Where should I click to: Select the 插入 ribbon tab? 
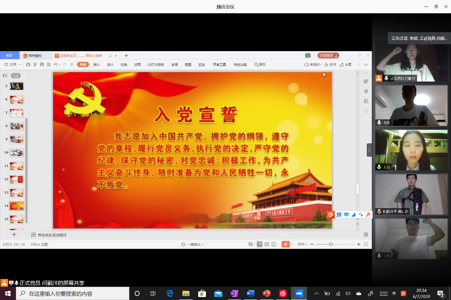pyautogui.click(x=97, y=65)
